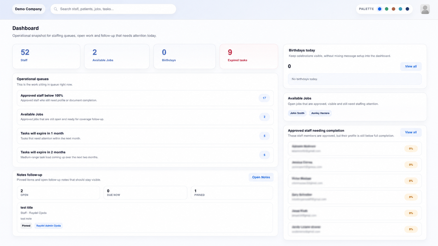Click the 5 count badge

(264, 136)
